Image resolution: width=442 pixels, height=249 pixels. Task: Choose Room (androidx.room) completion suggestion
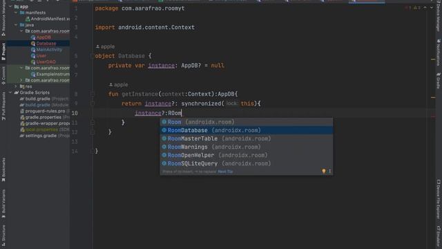coord(247,122)
